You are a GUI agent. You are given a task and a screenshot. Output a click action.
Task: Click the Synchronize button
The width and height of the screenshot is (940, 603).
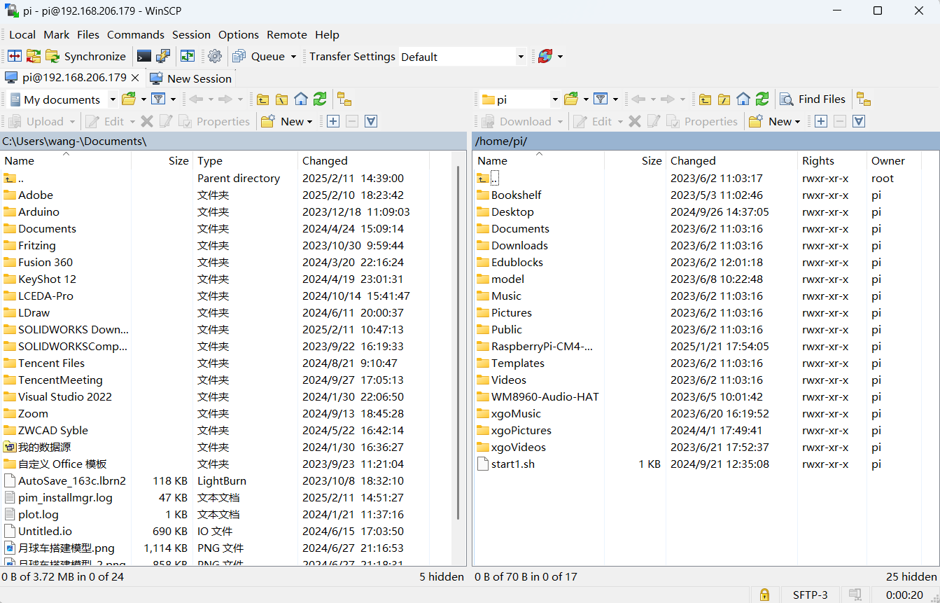pos(86,57)
